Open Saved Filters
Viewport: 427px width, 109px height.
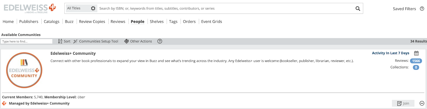pos(404,9)
